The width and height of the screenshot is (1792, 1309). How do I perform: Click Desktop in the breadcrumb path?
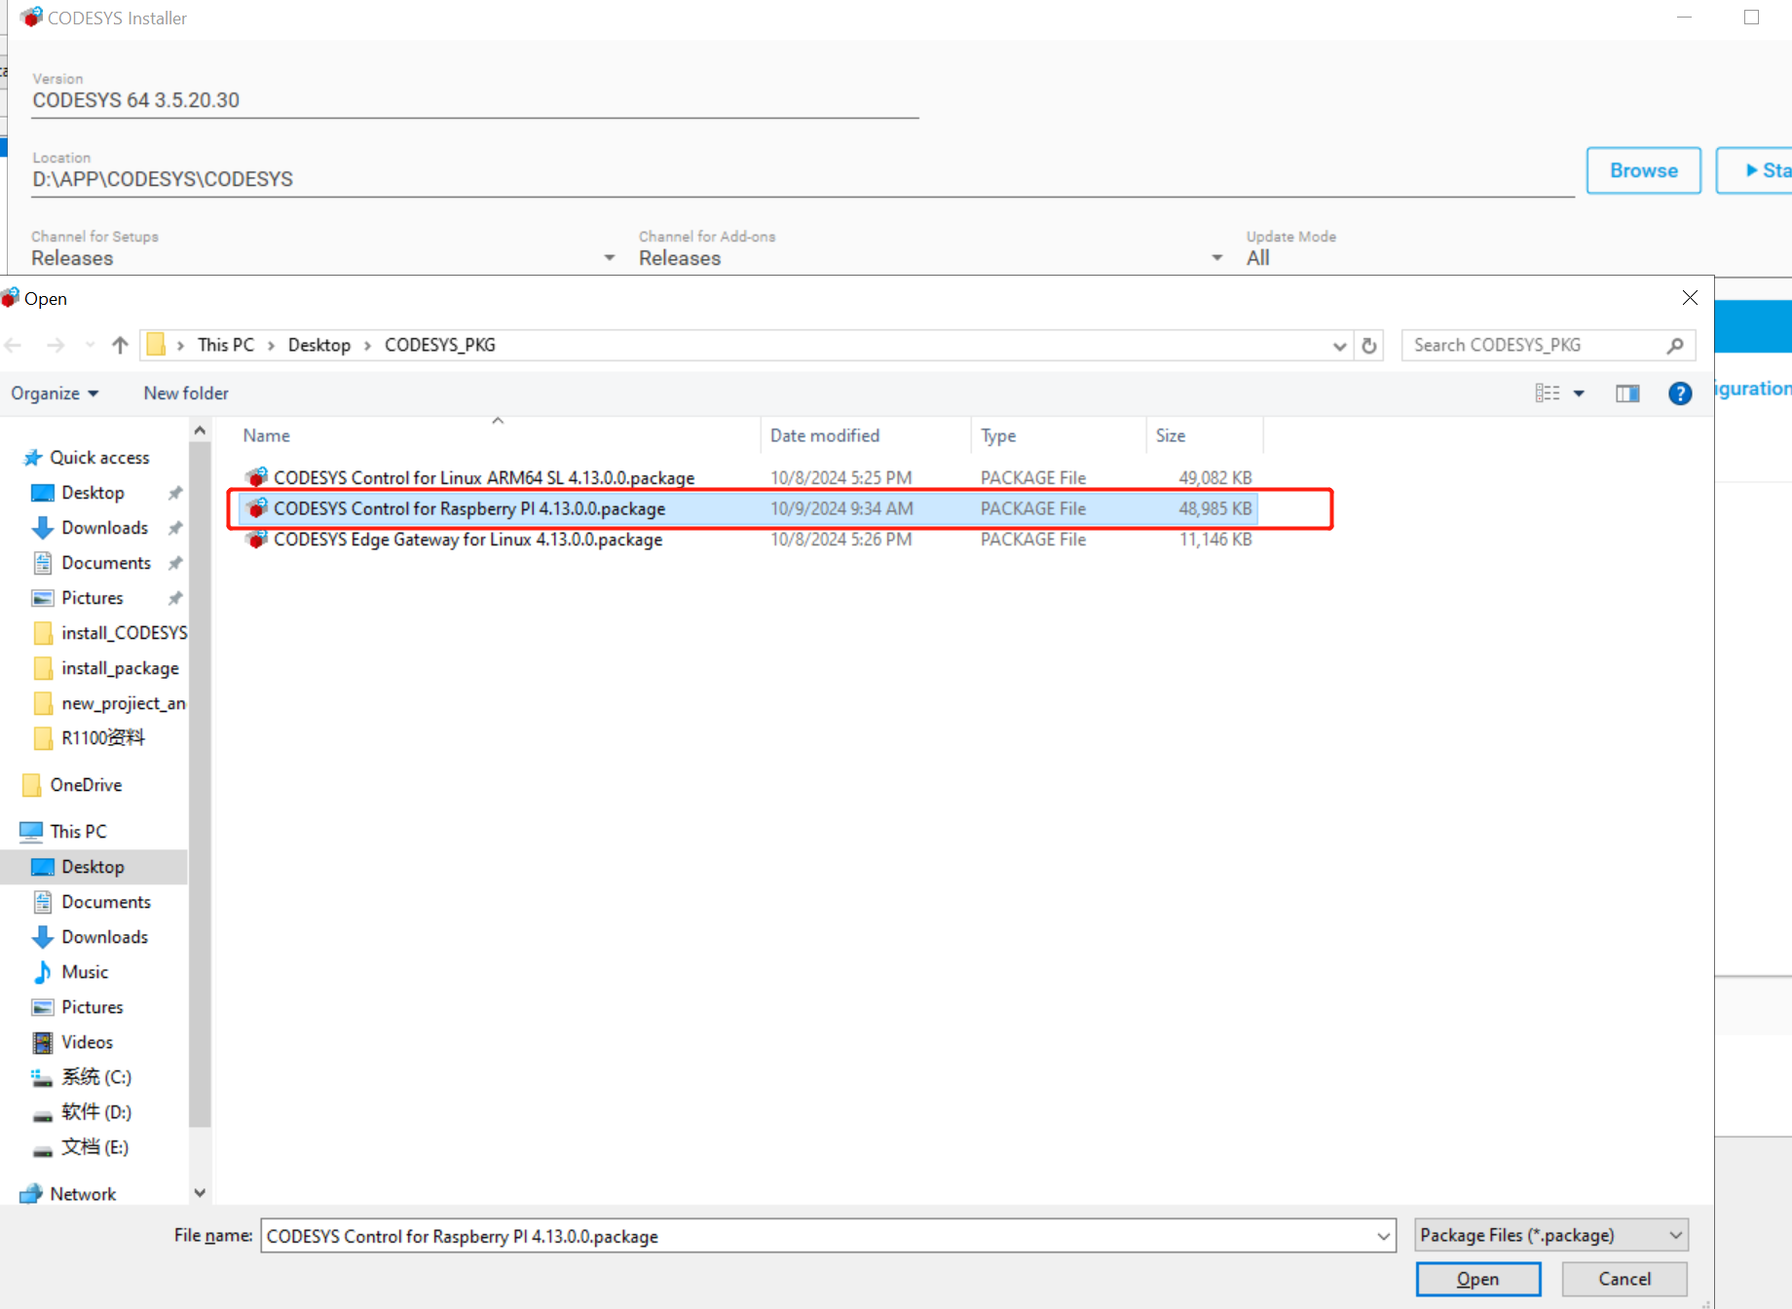pyautogui.click(x=319, y=345)
